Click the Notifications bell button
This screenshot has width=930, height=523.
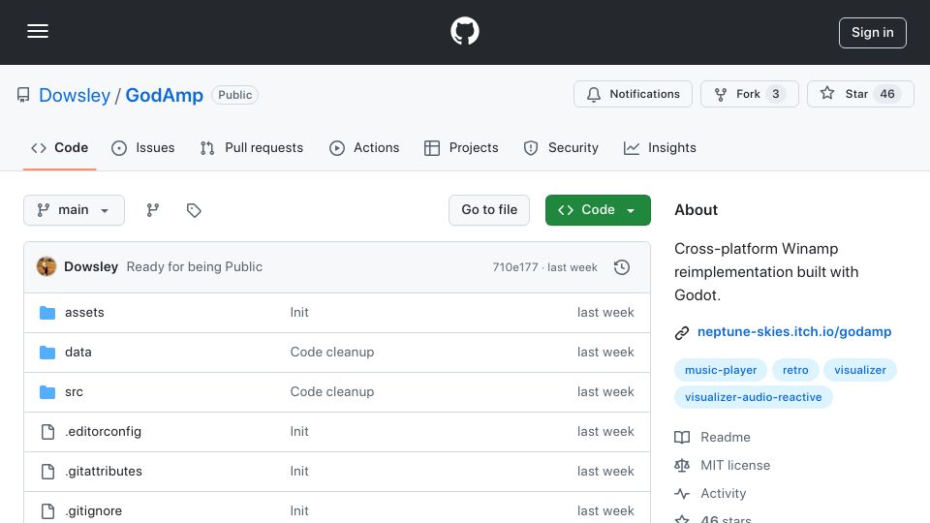tap(633, 94)
